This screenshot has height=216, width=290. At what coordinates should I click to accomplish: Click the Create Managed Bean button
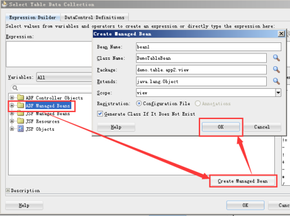pyautogui.click(x=243, y=181)
